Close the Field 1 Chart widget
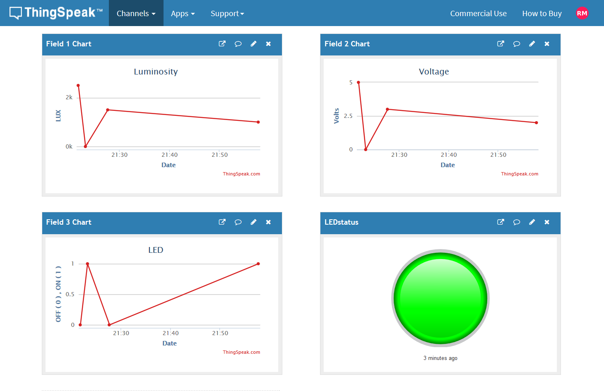 pyautogui.click(x=268, y=44)
